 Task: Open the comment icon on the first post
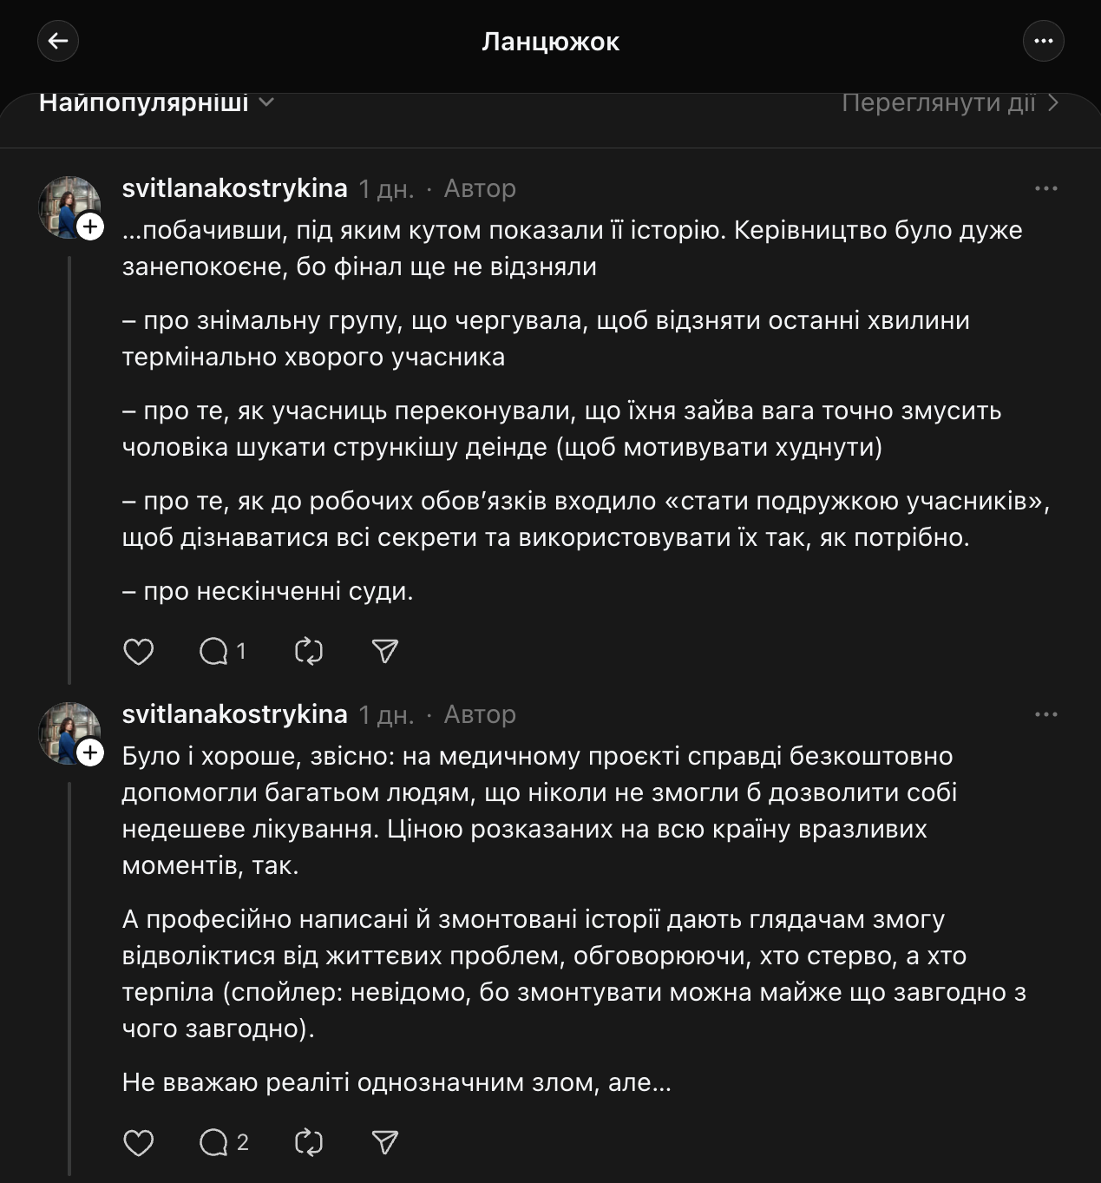(x=215, y=651)
